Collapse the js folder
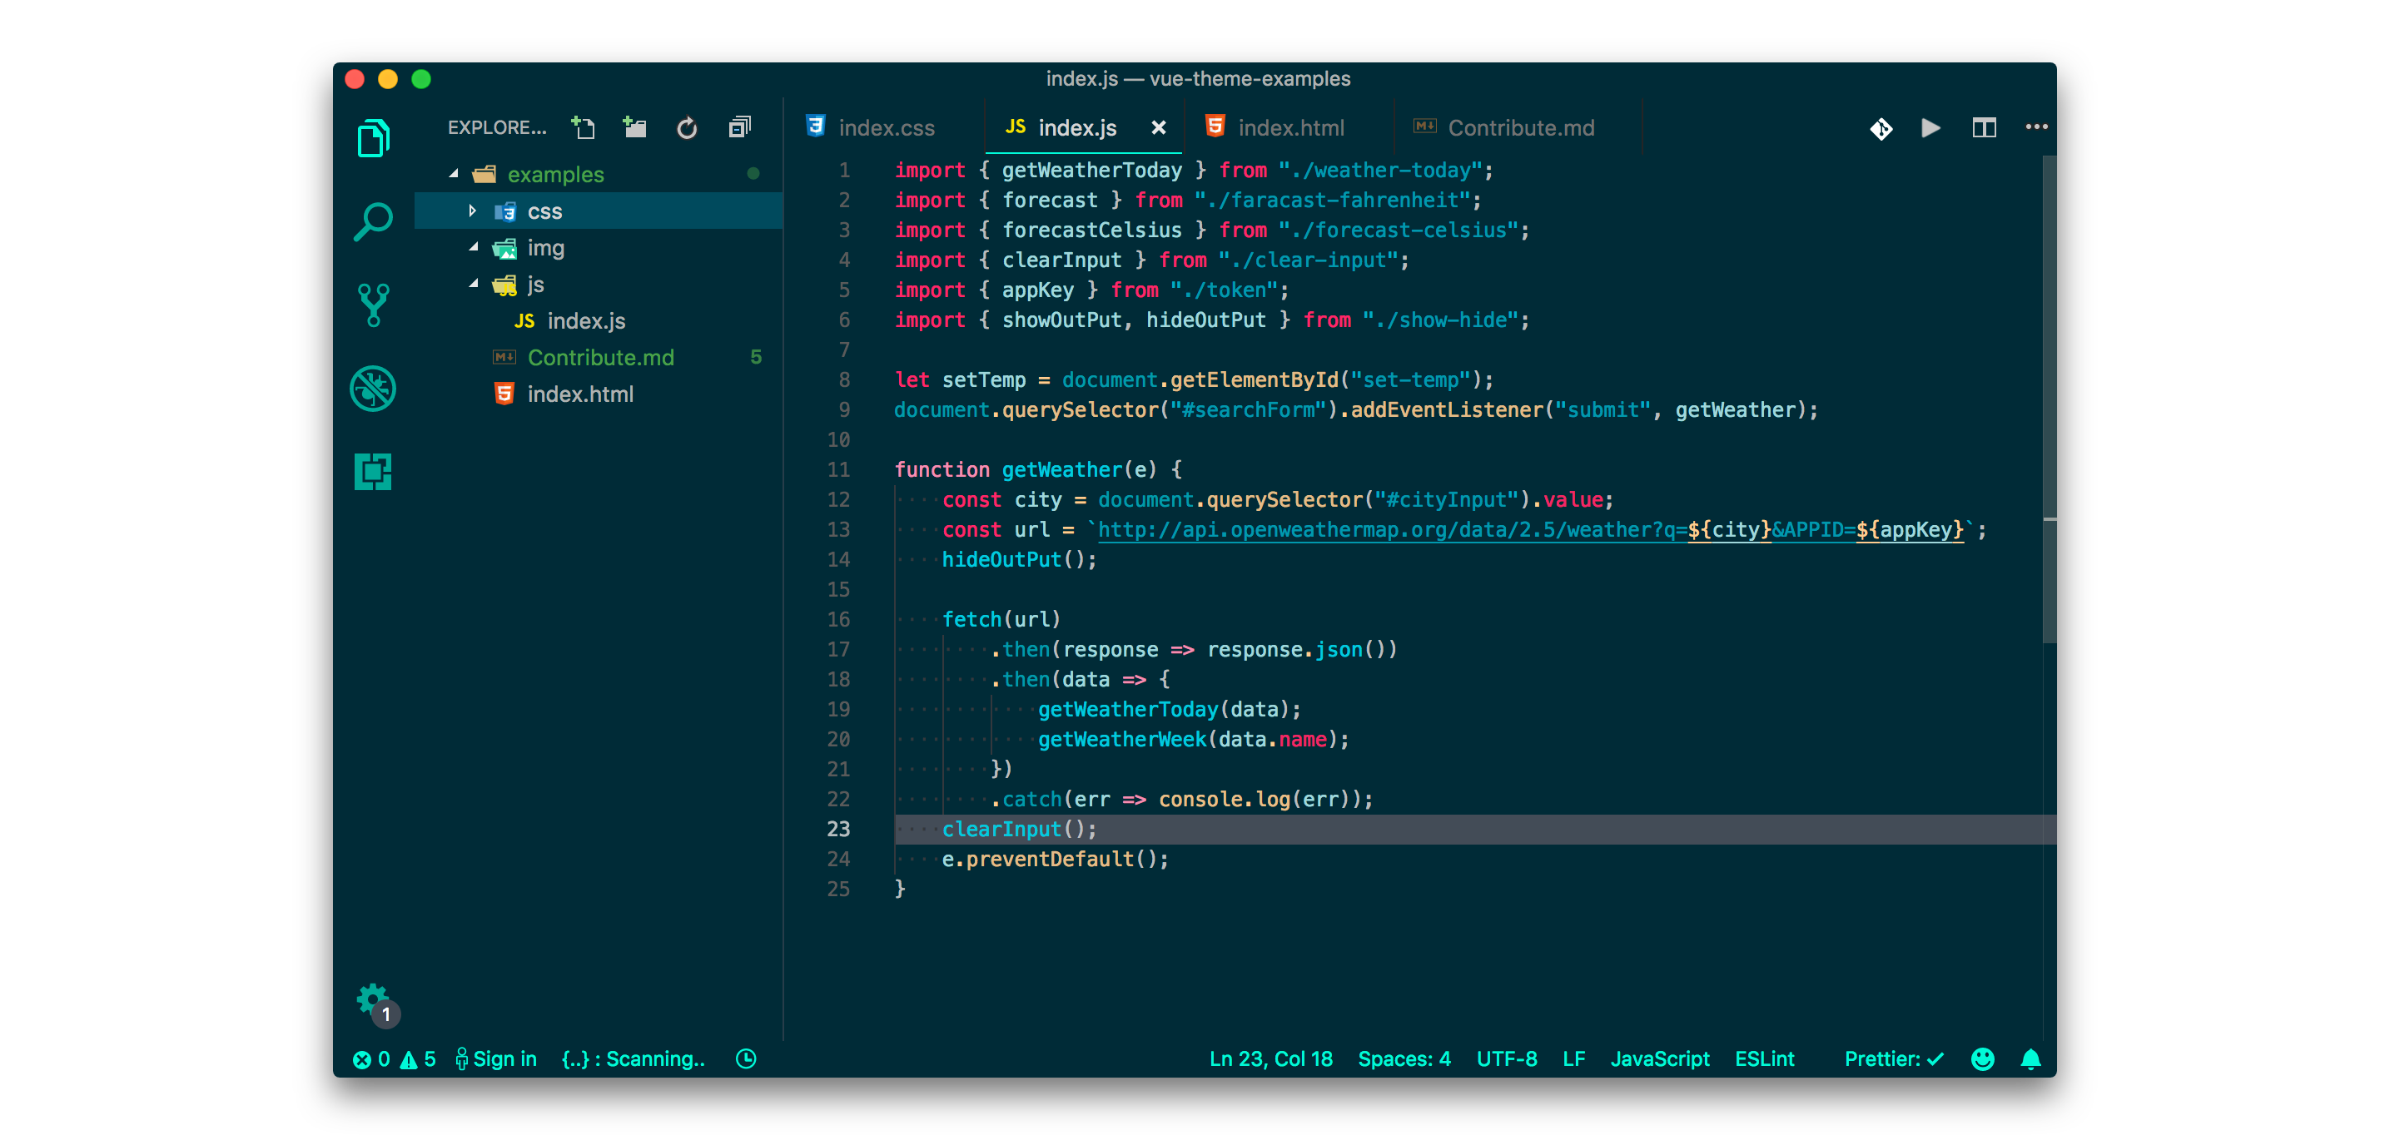This screenshot has width=2390, height=1140. pyautogui.click(x=473, y=284)
